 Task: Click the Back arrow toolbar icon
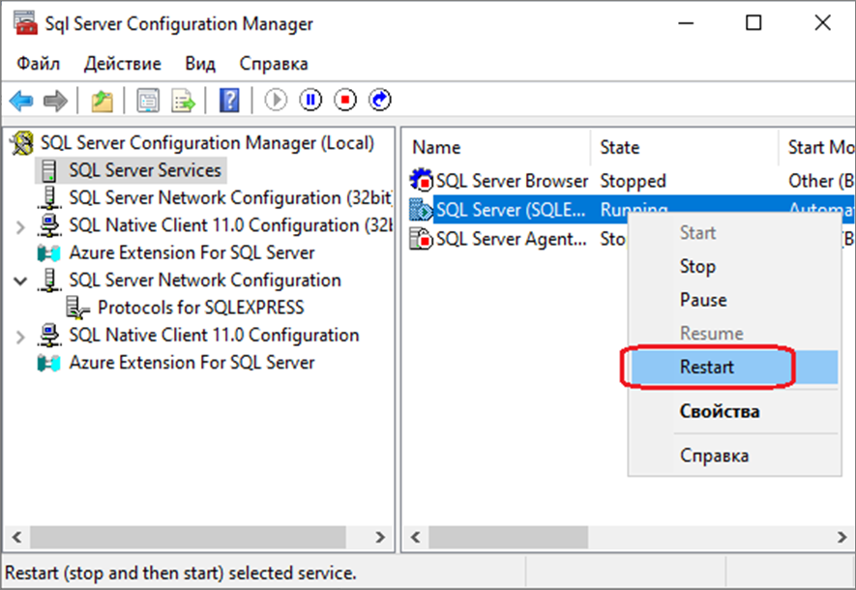22,101
